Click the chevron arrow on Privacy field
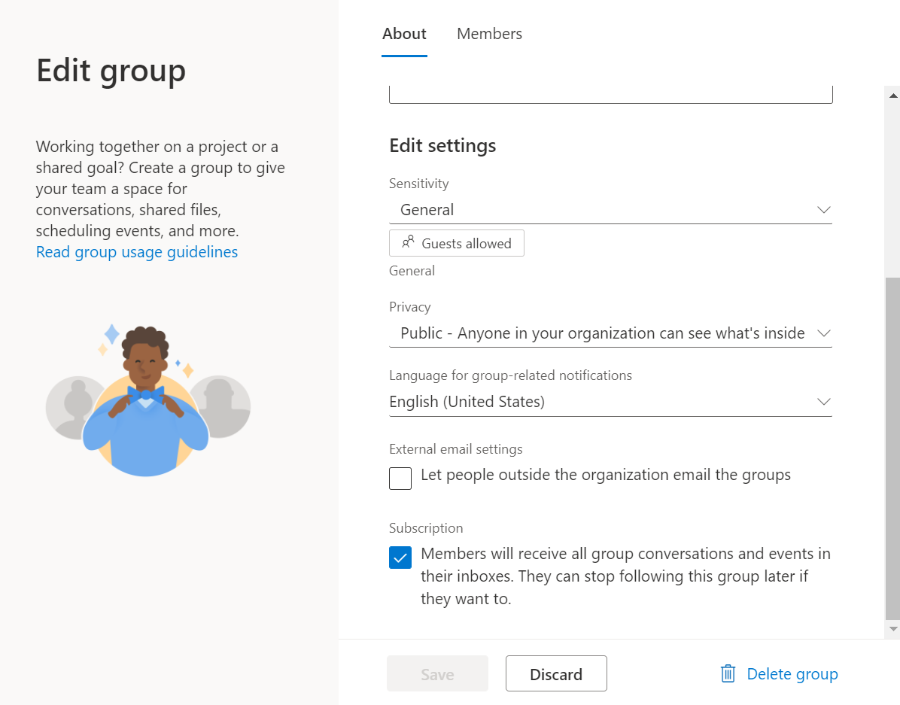The image size is (900, 705). 823,333
